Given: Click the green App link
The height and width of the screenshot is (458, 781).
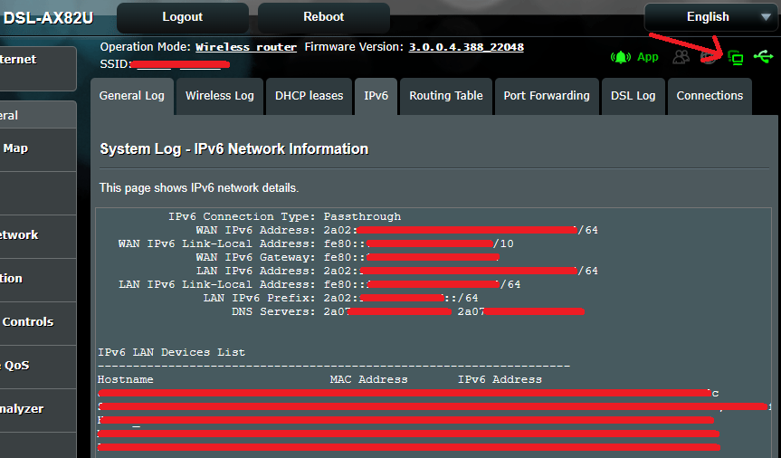Looking at the screenshot, I should (x=648, y=57).
